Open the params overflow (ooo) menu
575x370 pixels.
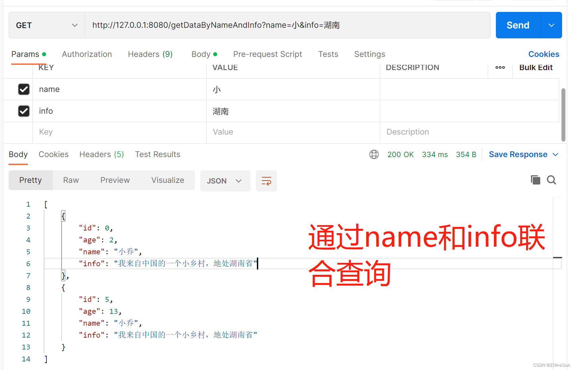[x=500, y=67]
